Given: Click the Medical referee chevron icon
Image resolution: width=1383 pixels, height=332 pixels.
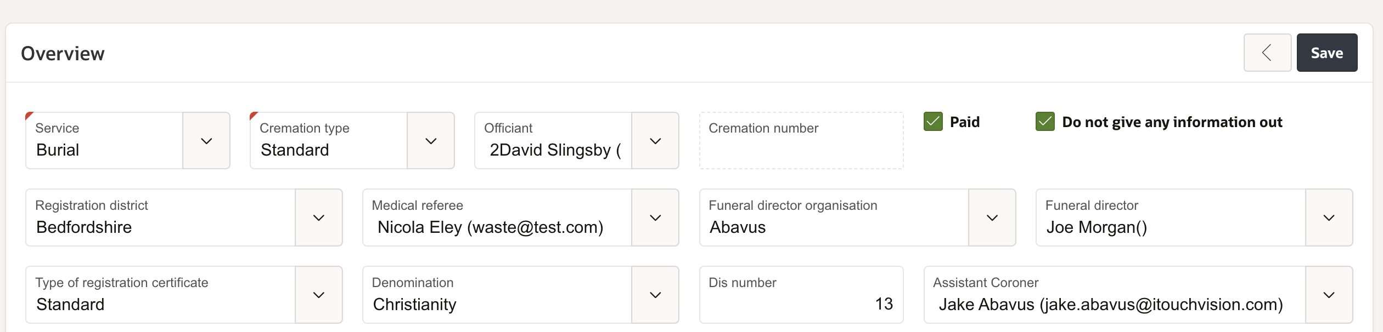Looking at the screenshot, I should point(655,218).
